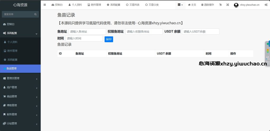270x131 pixels.
Task: Click the 搜索菜单 search box
Action: click(x=18, y=14)
